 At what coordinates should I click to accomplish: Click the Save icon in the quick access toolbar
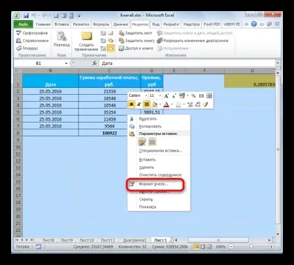(x=26, y=15)
